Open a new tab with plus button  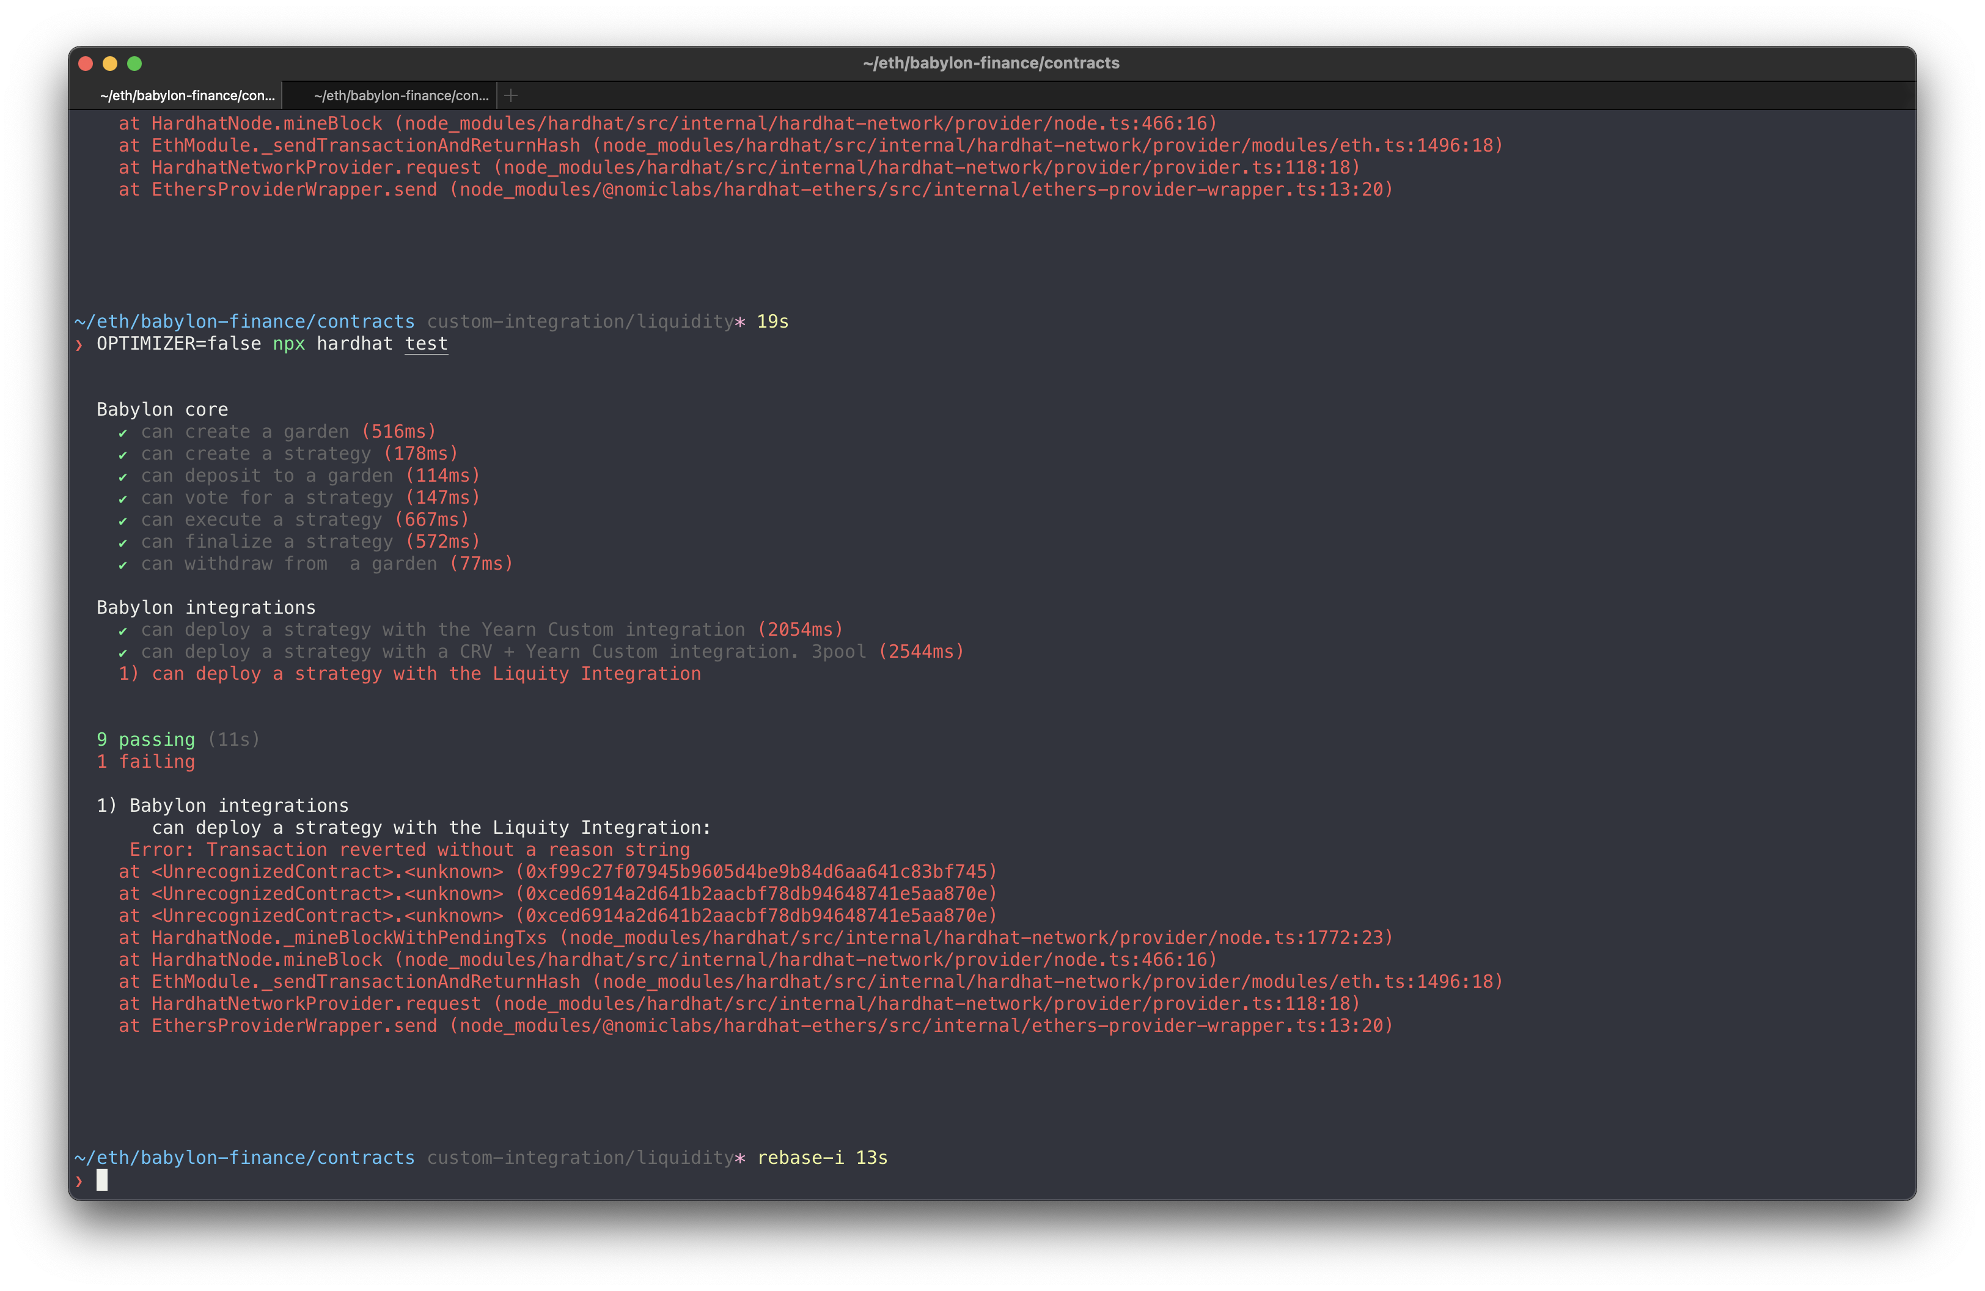click(512, 96)
